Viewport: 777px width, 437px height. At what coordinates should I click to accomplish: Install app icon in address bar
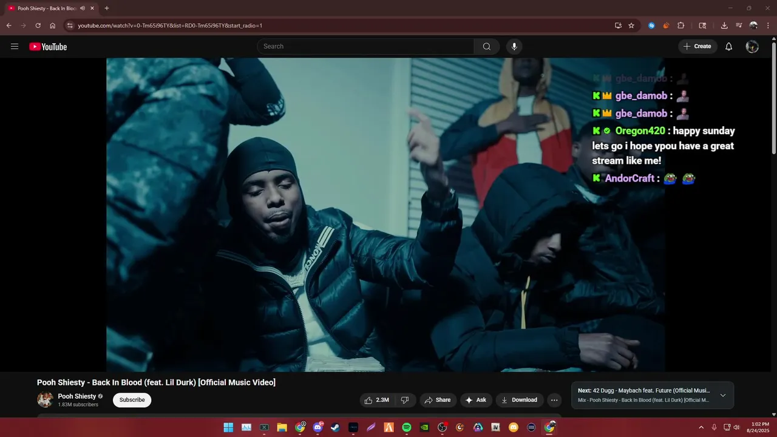coord(618,25)
